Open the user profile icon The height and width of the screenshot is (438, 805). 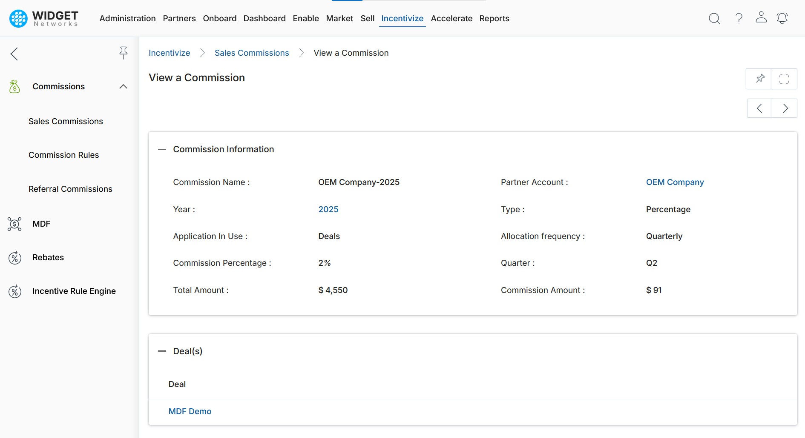click(x=761, y=17)
